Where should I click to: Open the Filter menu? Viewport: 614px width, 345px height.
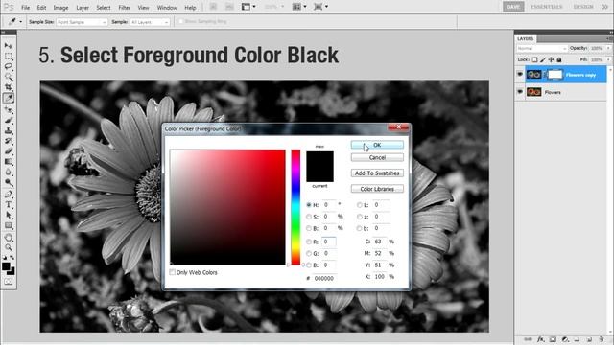pyautogui.click(x=124, y=8)
